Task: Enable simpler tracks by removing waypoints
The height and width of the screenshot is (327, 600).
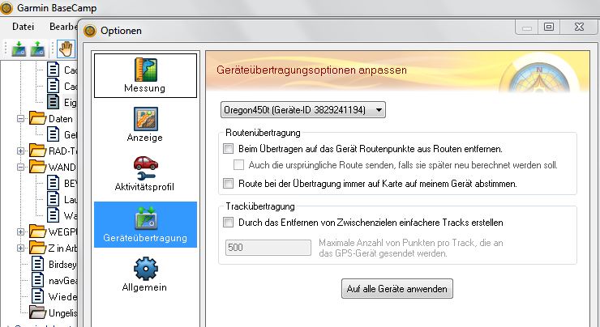Action: point(228,222)
